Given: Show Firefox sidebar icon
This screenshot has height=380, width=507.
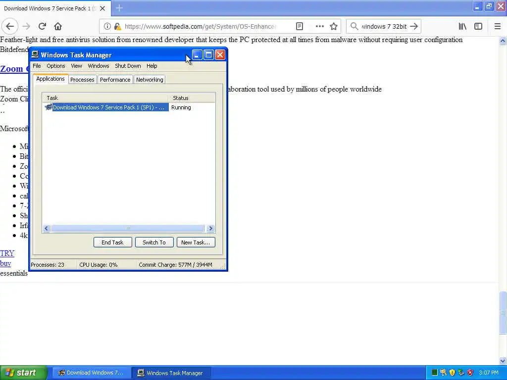Looking at the screenshot, I should [x=478, y=27].
